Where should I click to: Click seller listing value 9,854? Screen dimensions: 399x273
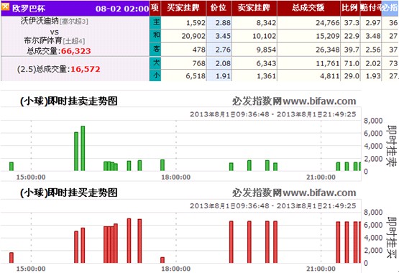266,50
